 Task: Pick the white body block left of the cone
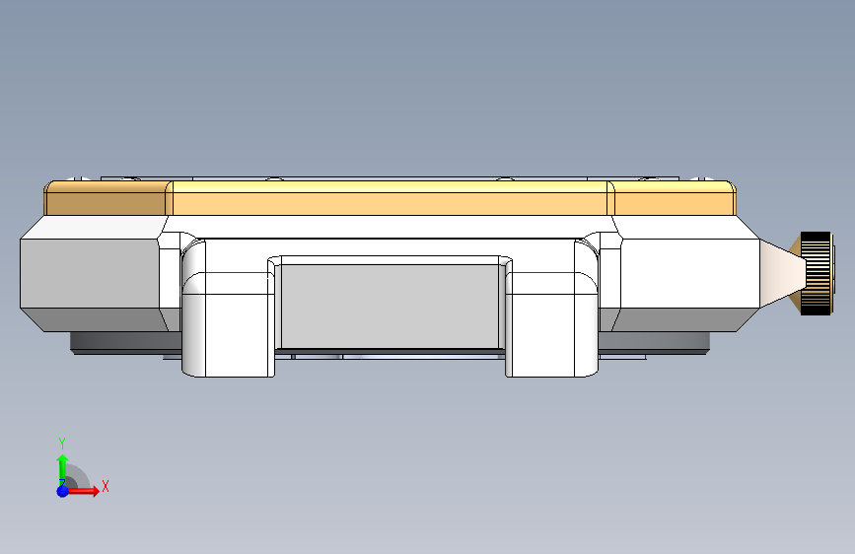(x=688, y=273)
